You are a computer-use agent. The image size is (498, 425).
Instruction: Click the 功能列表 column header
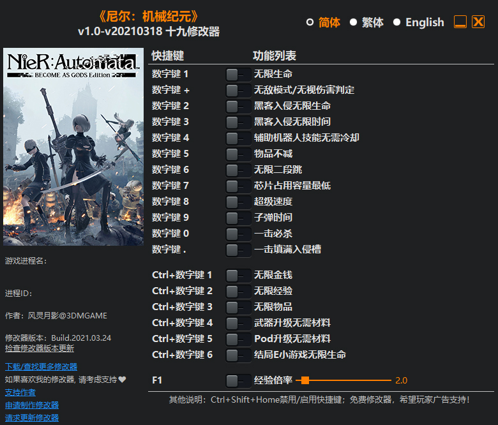275,56
